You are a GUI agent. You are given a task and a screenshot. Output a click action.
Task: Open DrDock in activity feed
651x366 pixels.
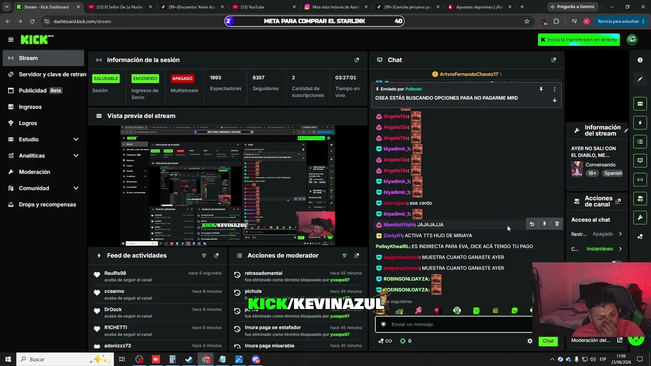[113, 310]
